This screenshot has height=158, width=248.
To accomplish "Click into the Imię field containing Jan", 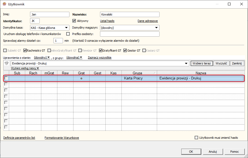I will click(50, 14).
